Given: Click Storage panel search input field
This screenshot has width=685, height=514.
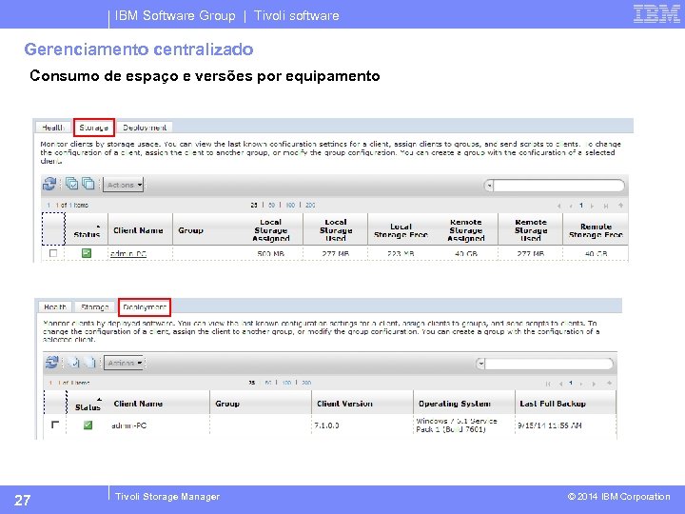Looking at the screenshot, I should 558,186.
